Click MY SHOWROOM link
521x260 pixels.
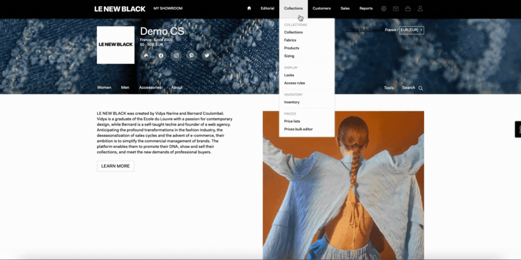168,8
